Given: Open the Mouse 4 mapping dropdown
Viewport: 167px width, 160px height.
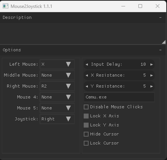Looking at the screenshot, I should pos(57,97).
